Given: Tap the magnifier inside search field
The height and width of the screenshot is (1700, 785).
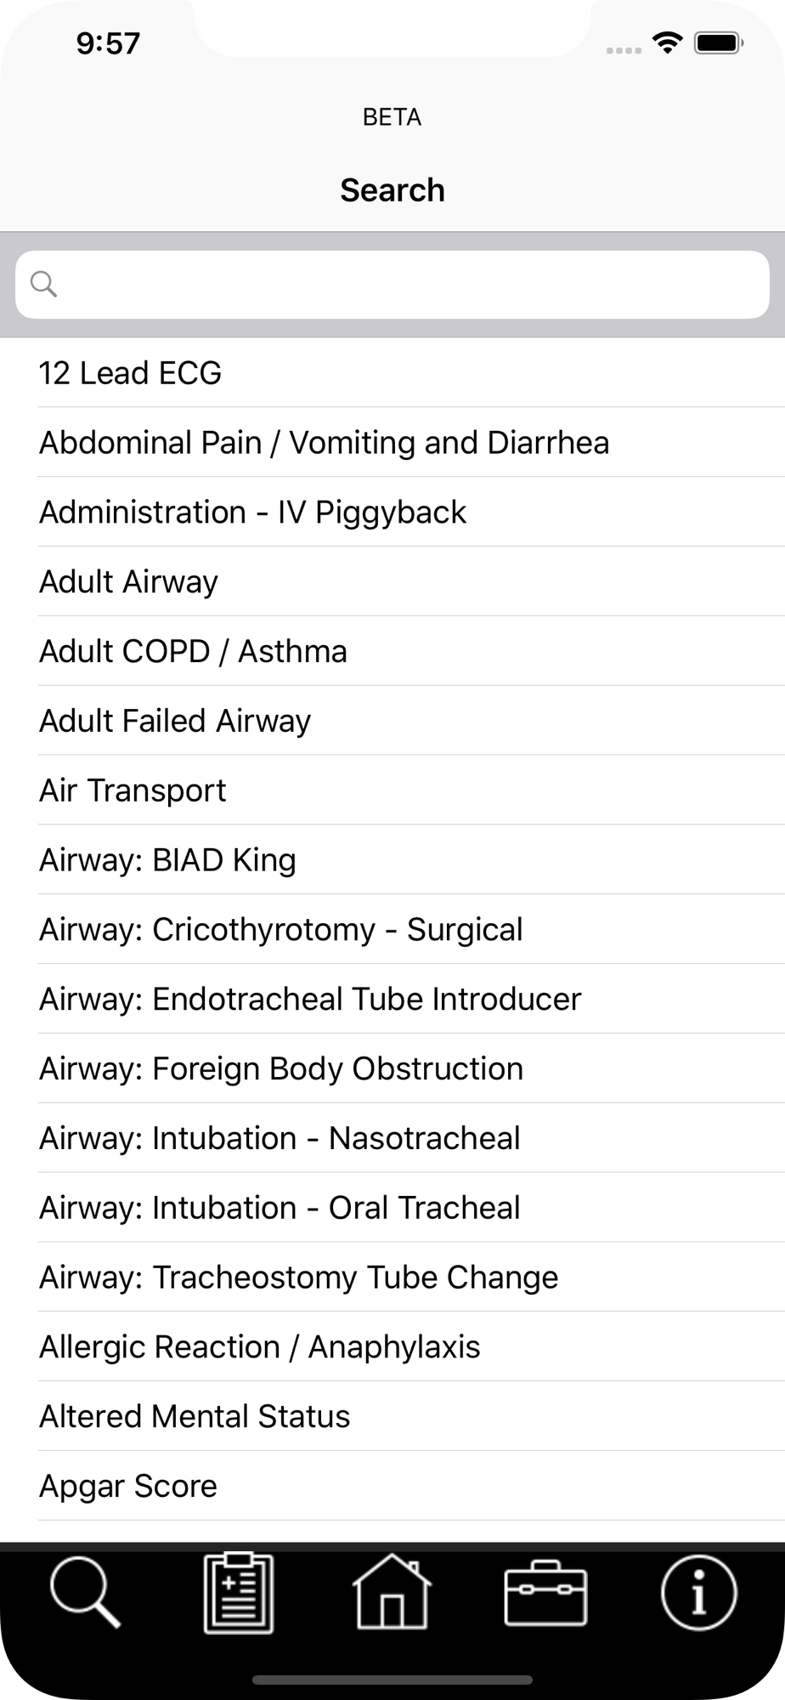Looking at the screenshot, I should [x=43, y=284].
